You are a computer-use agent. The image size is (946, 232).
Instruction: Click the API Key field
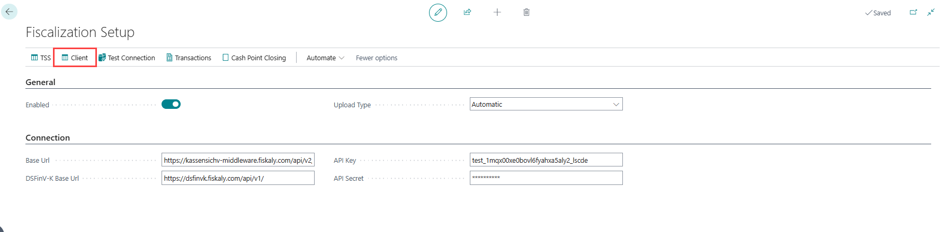point(546,160)
